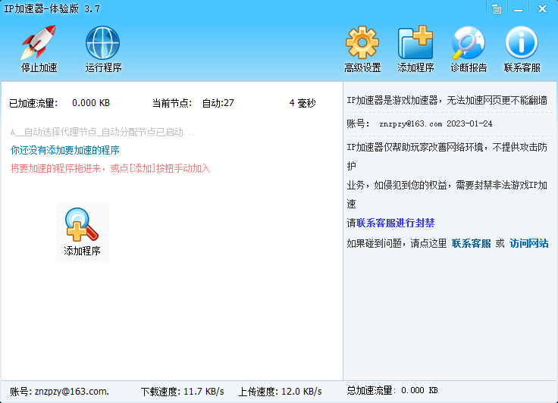558x403 pixels.
Task: Minimize the IP加速器 window
Action: point(518,9)
